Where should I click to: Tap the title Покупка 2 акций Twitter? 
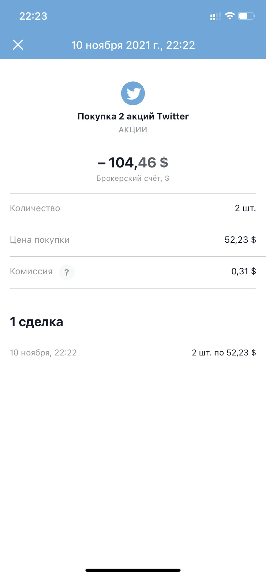(133, 116)
